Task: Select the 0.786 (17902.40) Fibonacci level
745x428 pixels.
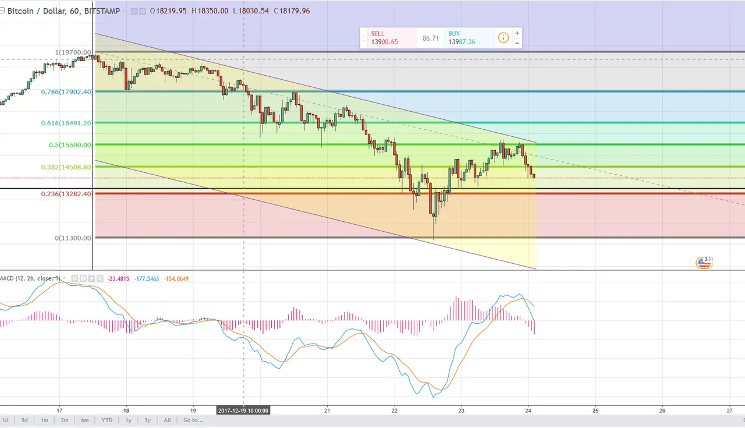Action: pyautogui.click(x=66, y=91)
